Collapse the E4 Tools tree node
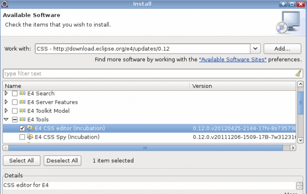The height and width of the screenshot is (194, 307). [x=6, y=119]
